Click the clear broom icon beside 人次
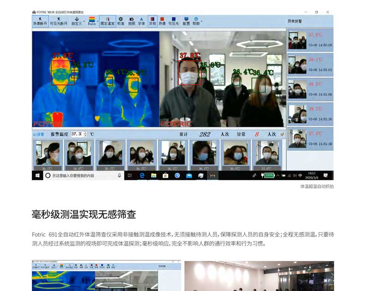365x291 pixels. [x=282, y=134]
